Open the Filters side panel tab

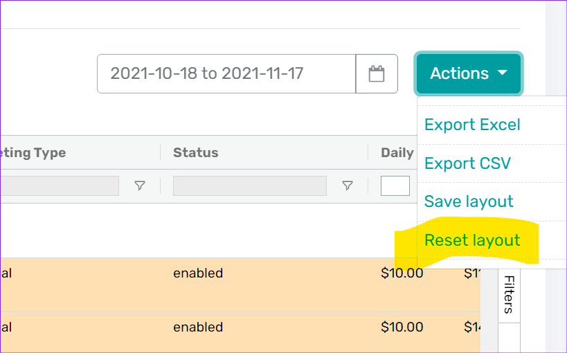509,295
